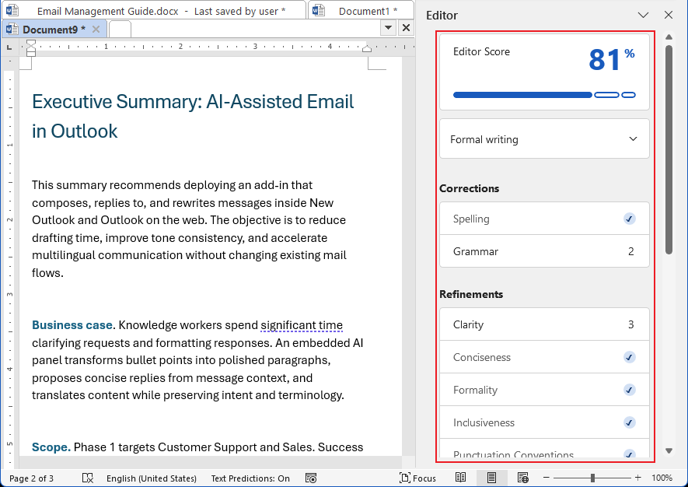Switch to Read Mode view
688x487 pixels.
click(x=461, y=478)
